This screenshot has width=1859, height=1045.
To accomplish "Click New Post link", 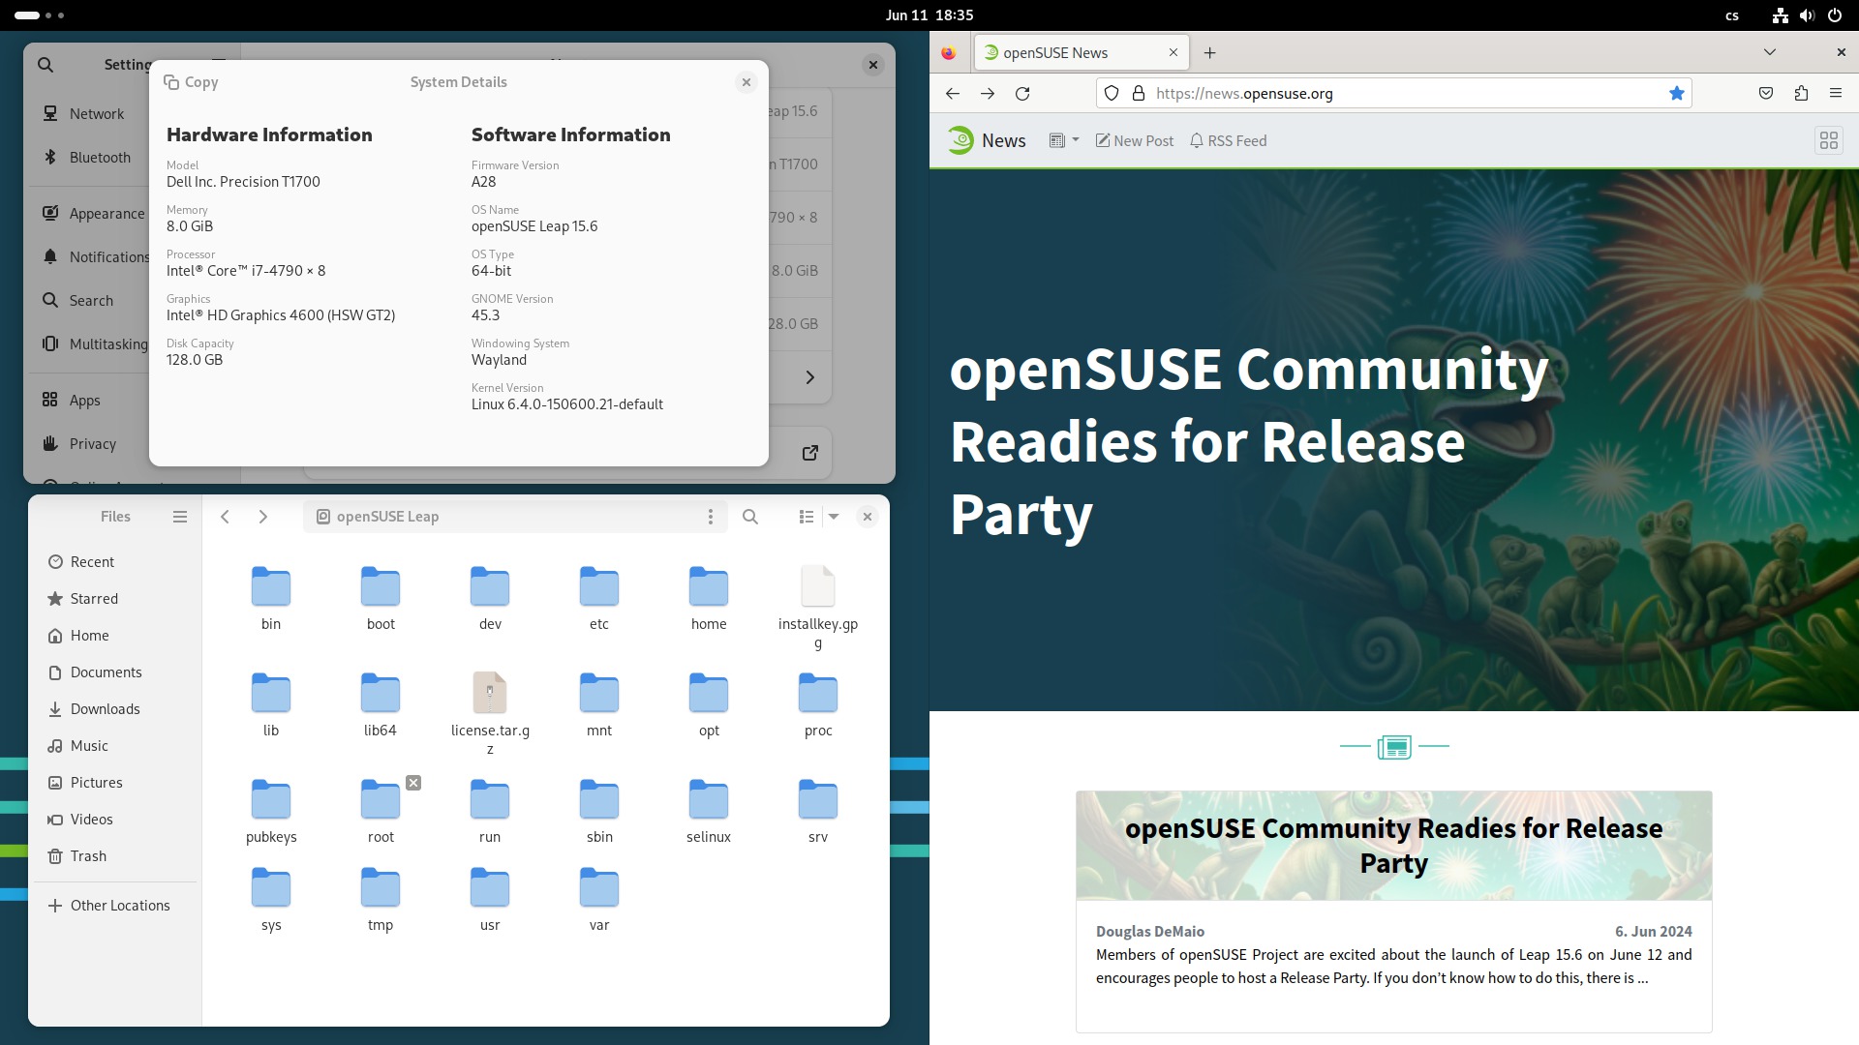I will click(1135, 140).
